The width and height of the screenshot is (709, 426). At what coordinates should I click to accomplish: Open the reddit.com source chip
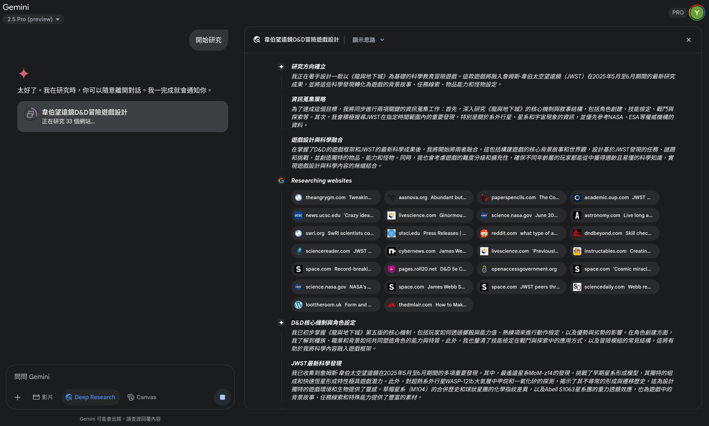click(522, 233)
